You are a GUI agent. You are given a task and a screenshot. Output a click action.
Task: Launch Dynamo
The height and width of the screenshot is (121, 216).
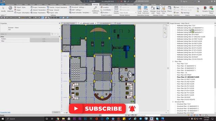click(x=205, y=9)
